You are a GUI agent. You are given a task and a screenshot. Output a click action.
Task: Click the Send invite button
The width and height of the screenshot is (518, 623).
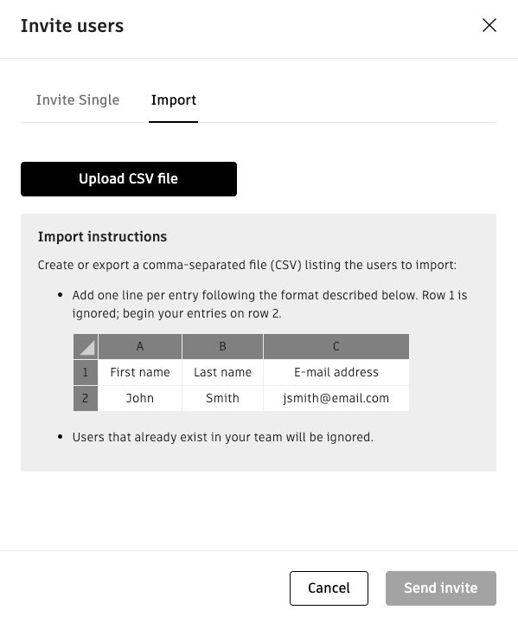440,588
